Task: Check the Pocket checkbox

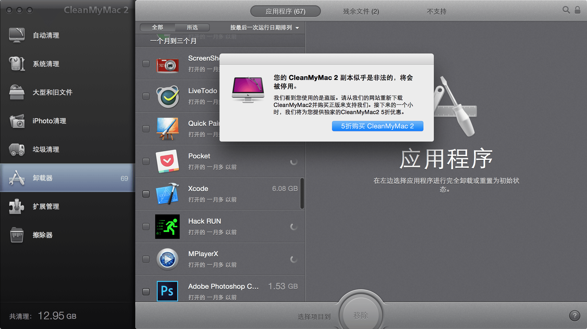Action: (x=146, y=161)
